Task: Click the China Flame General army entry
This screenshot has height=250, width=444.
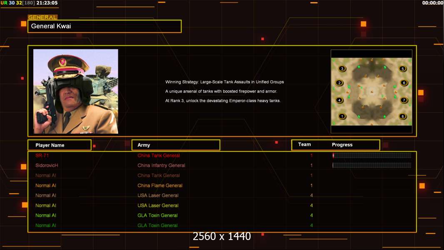Action: point(160,185)
